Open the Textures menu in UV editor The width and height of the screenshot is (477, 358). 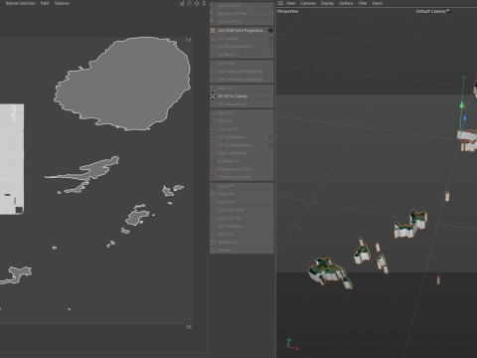pos(62,3)
